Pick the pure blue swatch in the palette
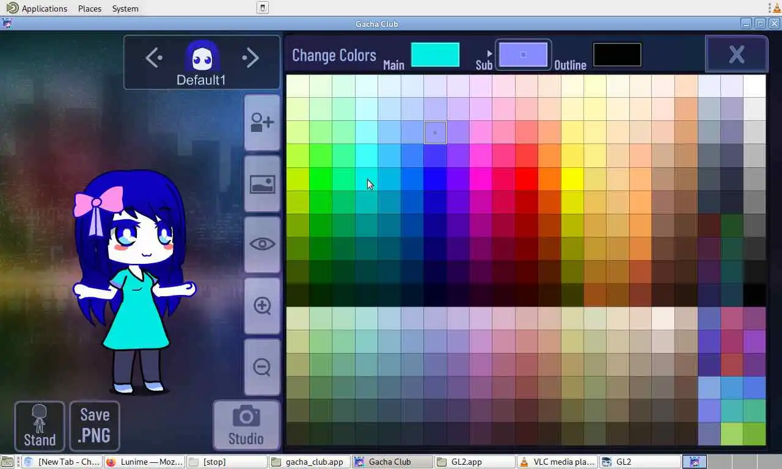Image resolution: width=782 pixels, height=469 pixels. pyautogui.click(x=435, y=179)
